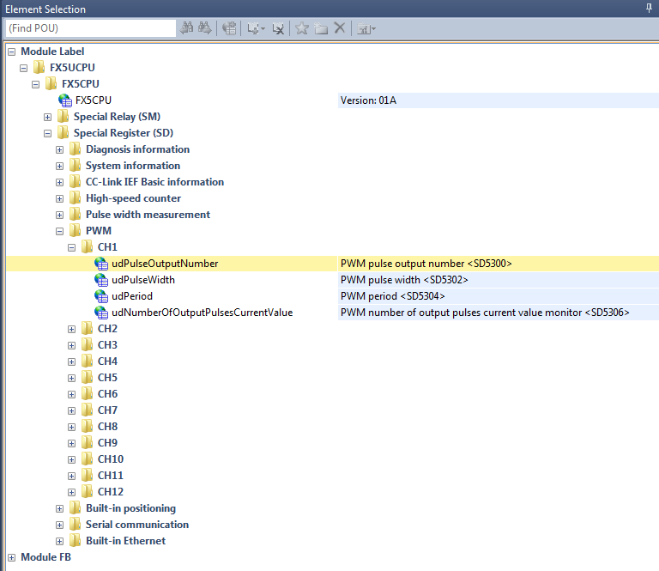
Task: Click the 'Version: 01A' description cell
Action: click(499, 100)
